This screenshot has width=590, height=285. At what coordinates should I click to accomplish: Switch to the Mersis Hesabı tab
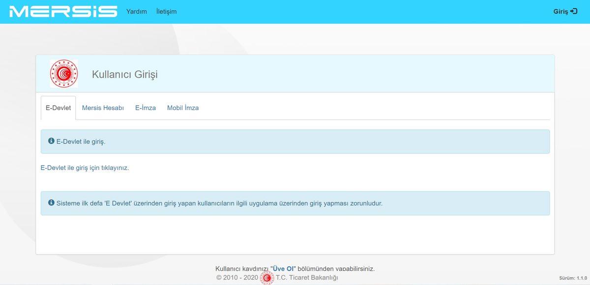[103, 108]
